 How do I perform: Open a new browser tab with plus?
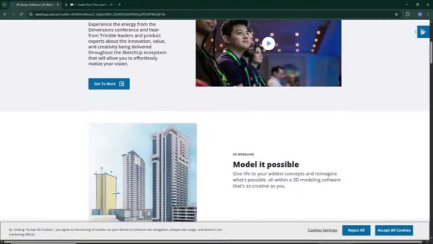(x=119, y=5)
